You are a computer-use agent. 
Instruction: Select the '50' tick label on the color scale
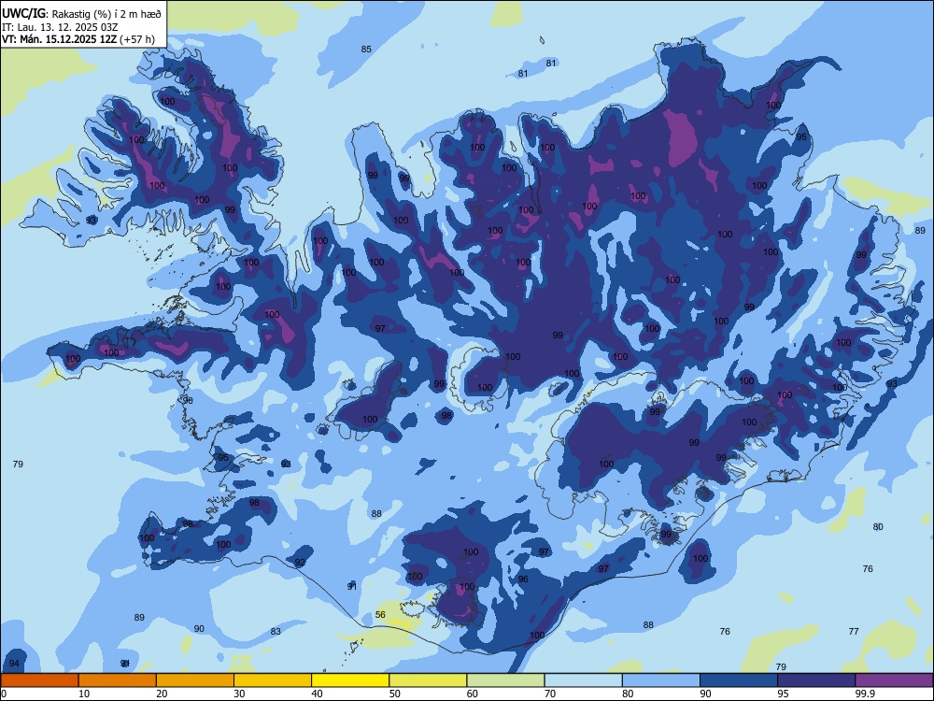[x=394, y=694]
